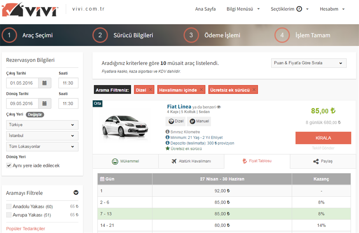
Task: Remove the Ücretsiz ek sürücü filter
Action: pos(254,90)
